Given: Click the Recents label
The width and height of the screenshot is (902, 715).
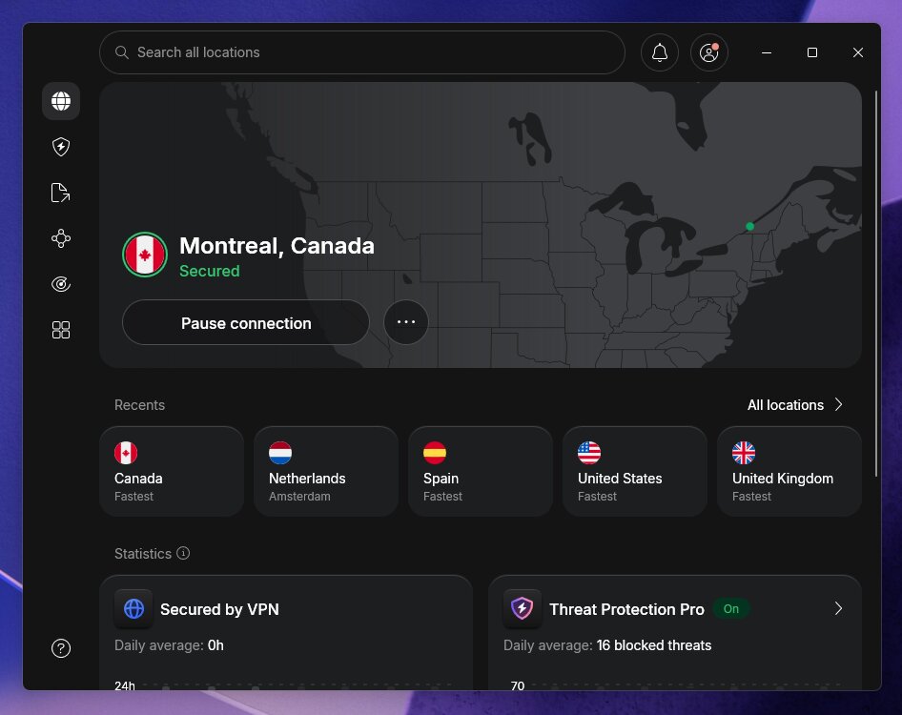Looking at the screenshot, I should (140, 405).
